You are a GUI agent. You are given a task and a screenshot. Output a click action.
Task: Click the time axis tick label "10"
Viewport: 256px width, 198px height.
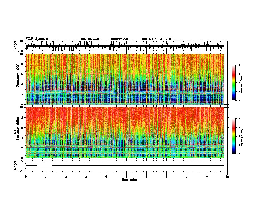(x=227, y=177)
